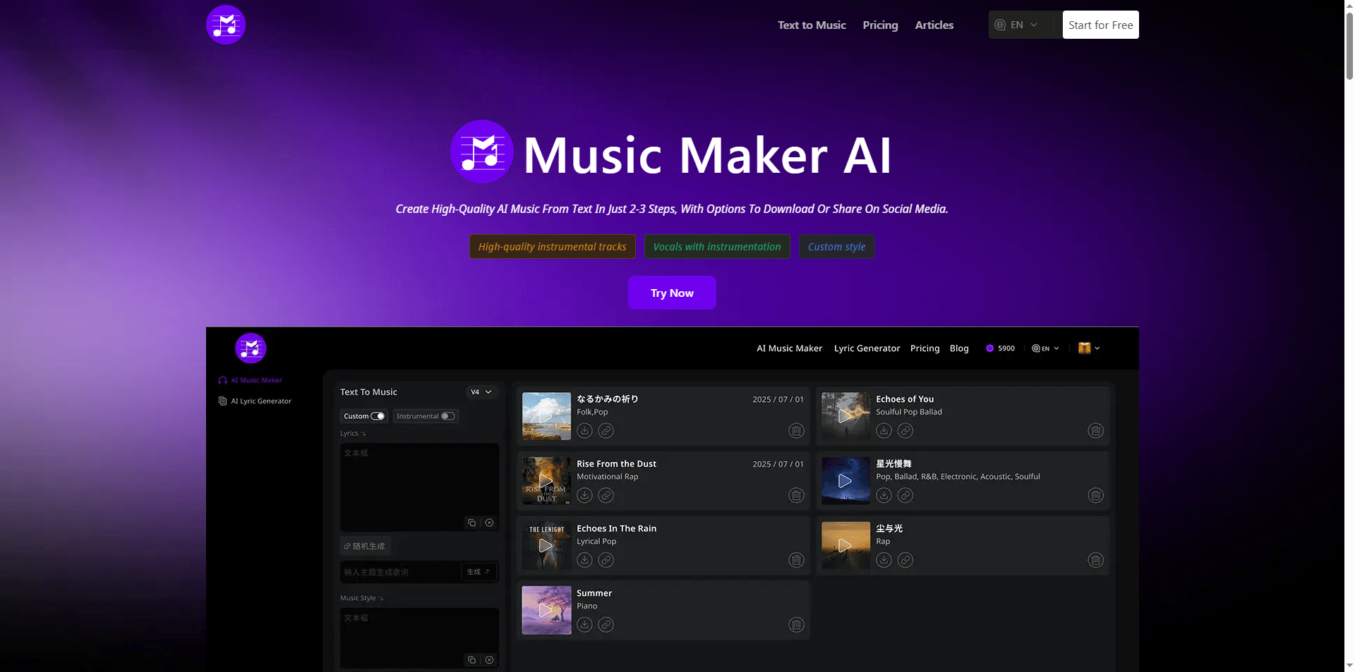Viewport: 1355px width, 672px height.
Task: Delete the Echoes of You track
Action: [x=1095, y=431]
